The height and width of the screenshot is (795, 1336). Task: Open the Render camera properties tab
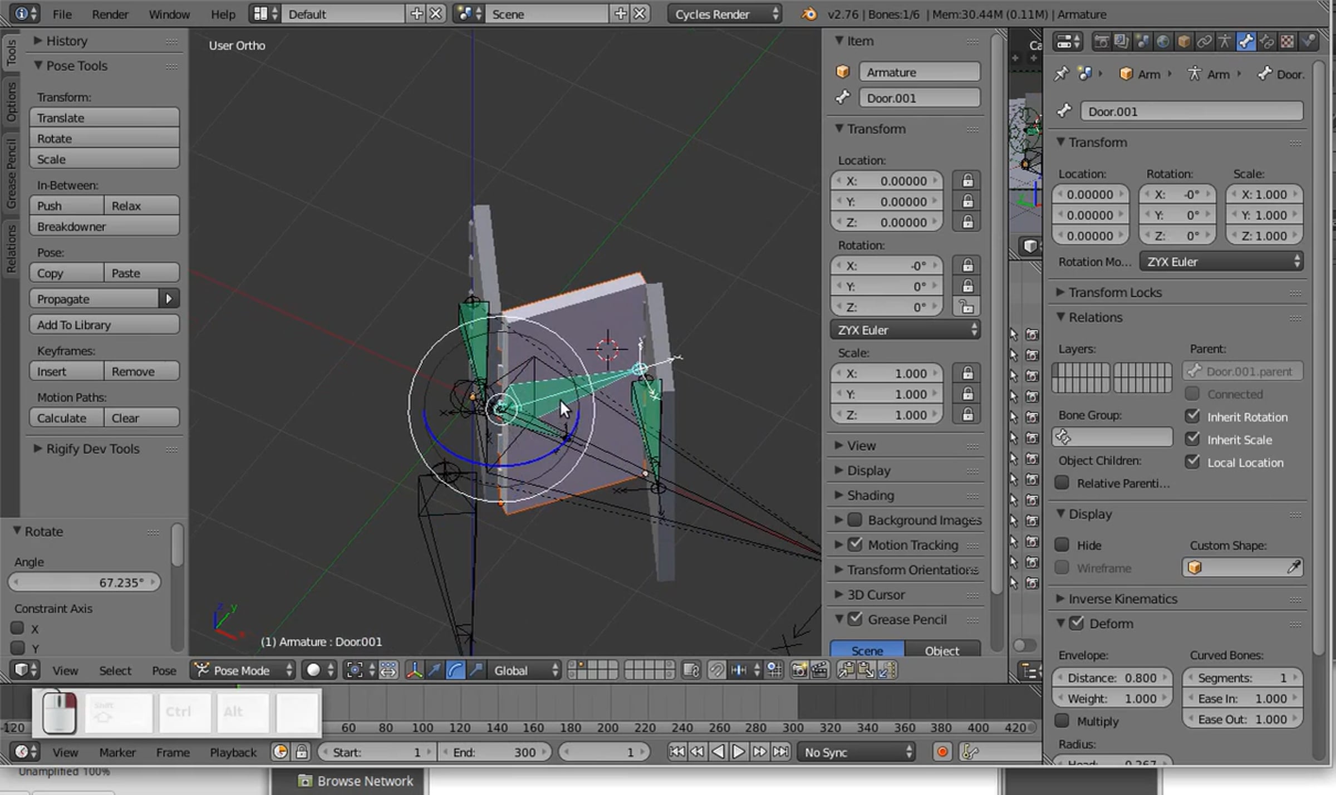1101,42
